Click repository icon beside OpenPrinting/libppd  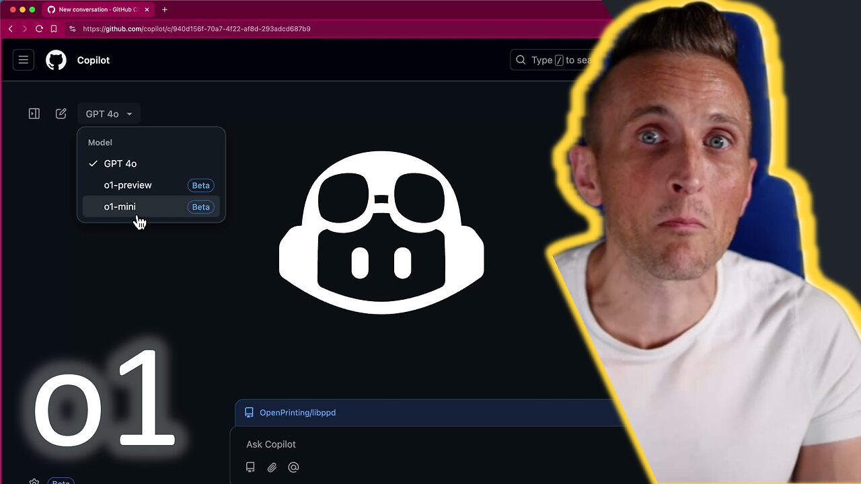pyautogui.click(x=250, y=412)
